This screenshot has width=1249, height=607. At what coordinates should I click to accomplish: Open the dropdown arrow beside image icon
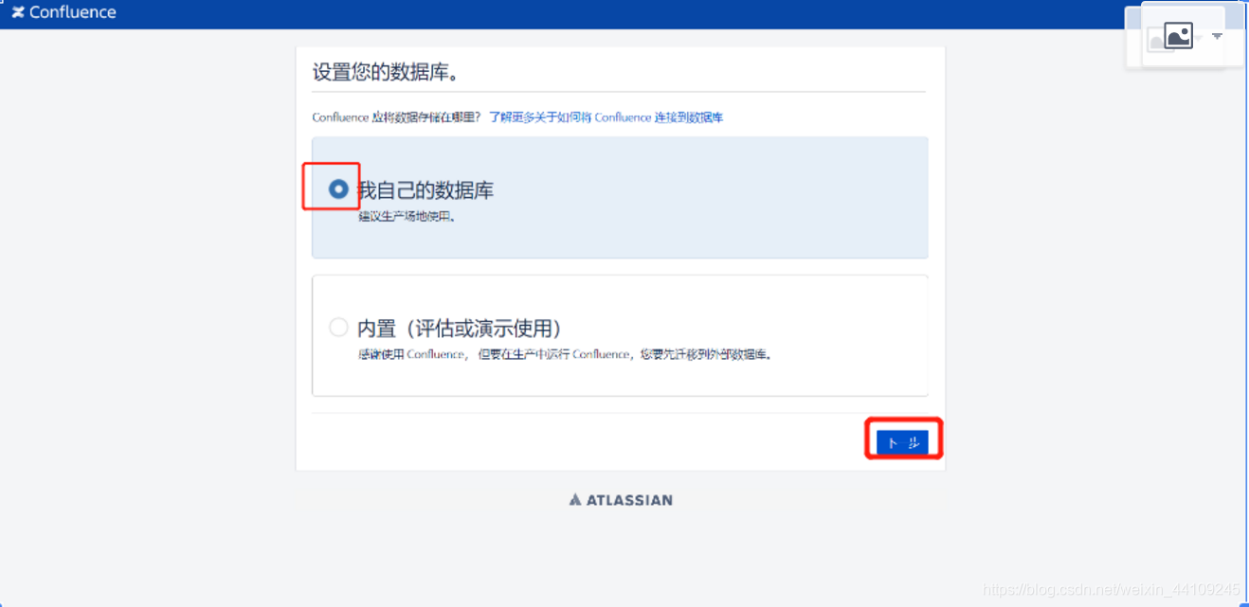pos(1218,36)
